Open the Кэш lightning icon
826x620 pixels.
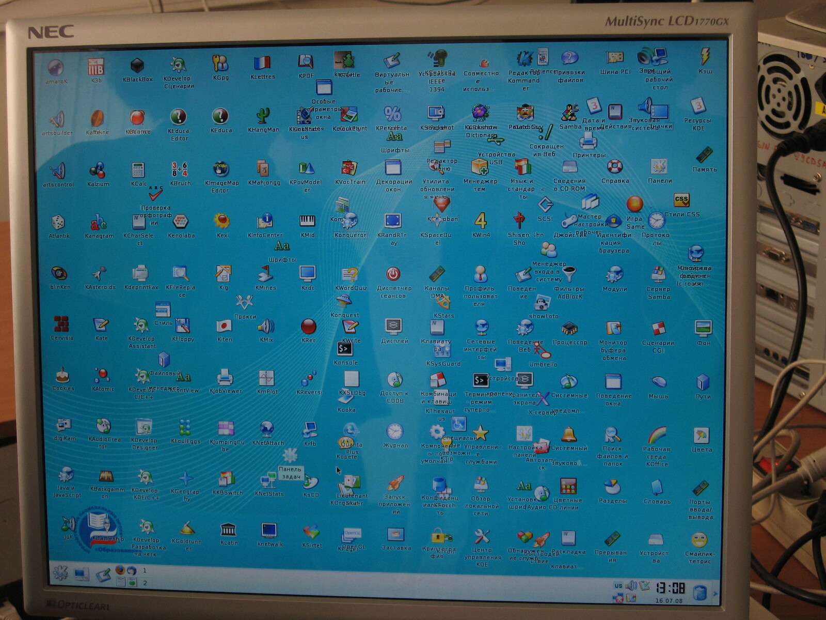(x=705, y=56)
